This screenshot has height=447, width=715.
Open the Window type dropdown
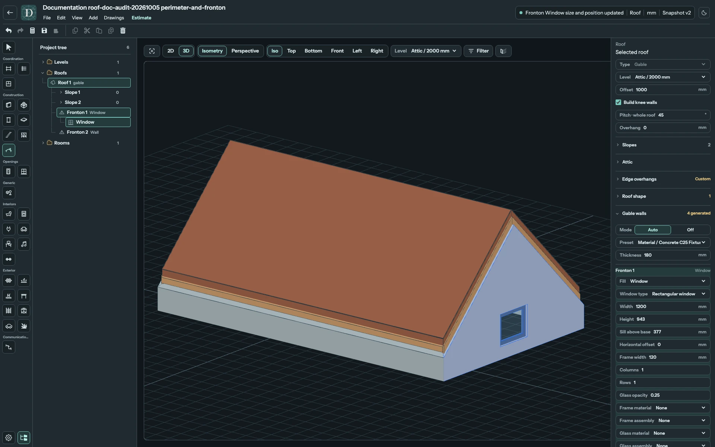662,294
